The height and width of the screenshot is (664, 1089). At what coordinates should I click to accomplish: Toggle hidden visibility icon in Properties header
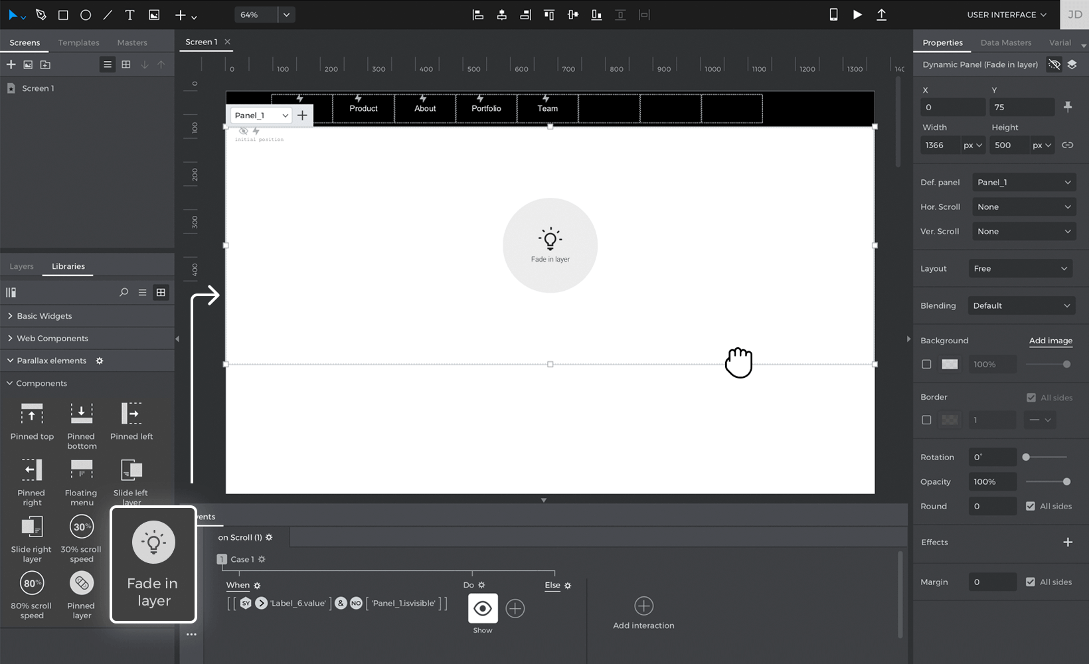coord(1054,64)
